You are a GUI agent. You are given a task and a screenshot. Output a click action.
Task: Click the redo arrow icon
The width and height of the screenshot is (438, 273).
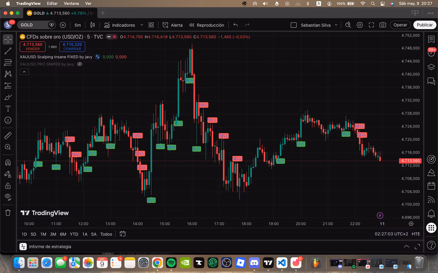(x=247, y=25)
